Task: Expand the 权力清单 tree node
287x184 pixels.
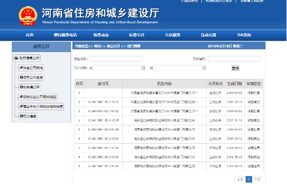Action: tap(21, 116)
